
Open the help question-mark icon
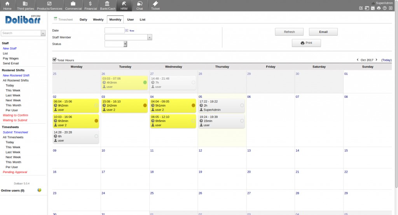click(384, 8)
